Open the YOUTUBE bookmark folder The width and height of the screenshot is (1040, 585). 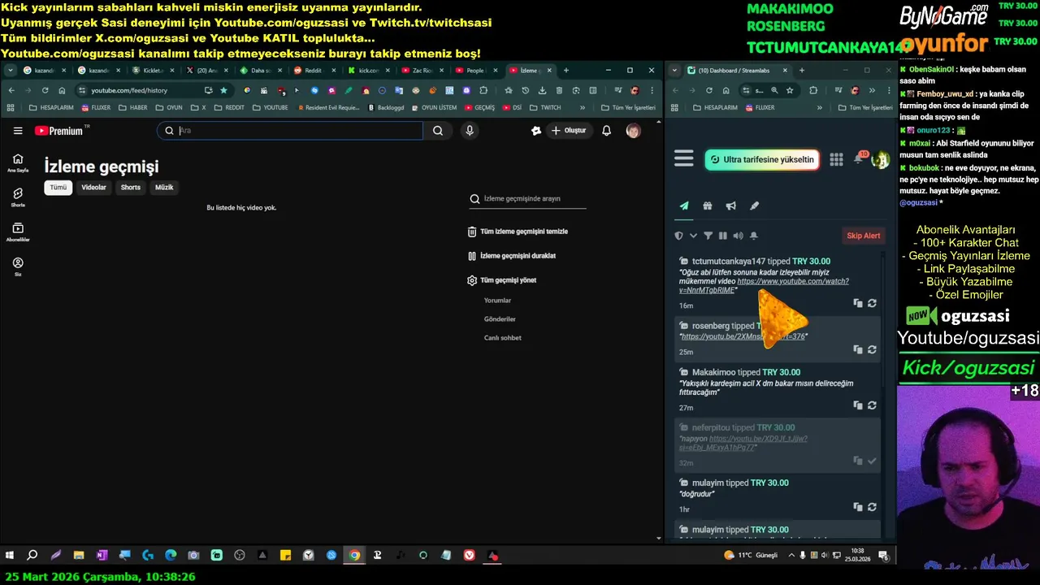click(x=271, y=107)
